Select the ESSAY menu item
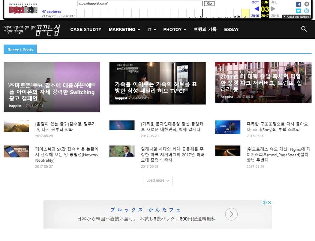This screenshot has height=241, width=315. click(231, 29)
